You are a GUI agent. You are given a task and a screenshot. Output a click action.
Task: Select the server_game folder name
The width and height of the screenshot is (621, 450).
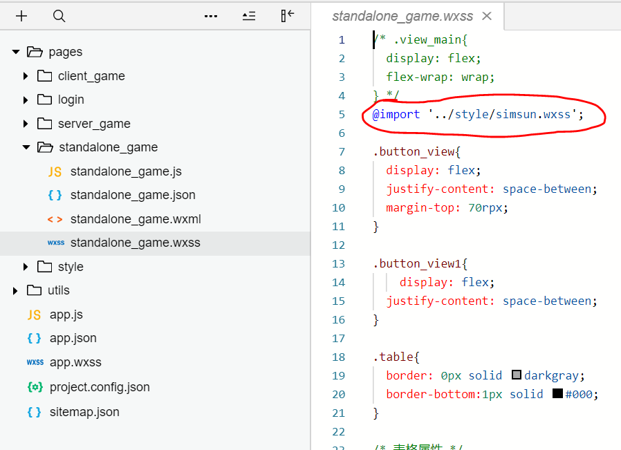tap(94, 124)
